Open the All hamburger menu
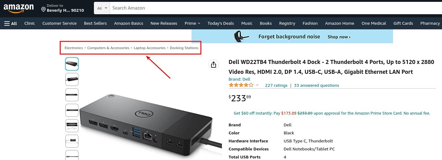The height and width of the screenshot is (160, 442). (11, 23)
